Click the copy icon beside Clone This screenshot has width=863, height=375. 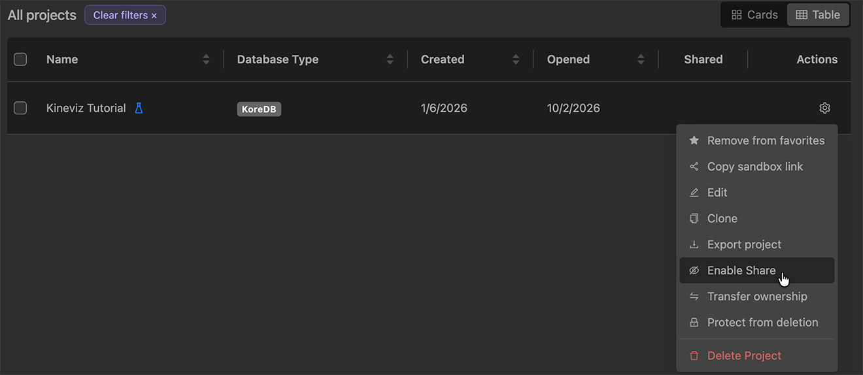pos(694,218)
